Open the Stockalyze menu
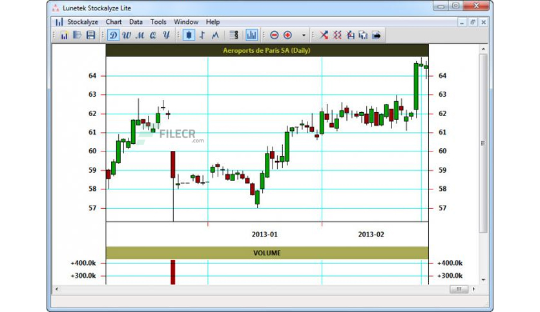 pos(83,22)
